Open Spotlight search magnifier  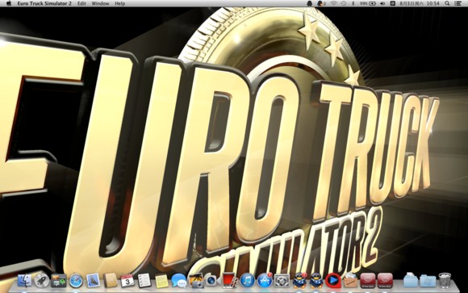447,3
